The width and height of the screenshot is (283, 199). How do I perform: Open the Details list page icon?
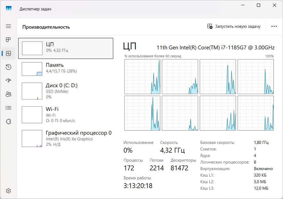tap(9, 108)
